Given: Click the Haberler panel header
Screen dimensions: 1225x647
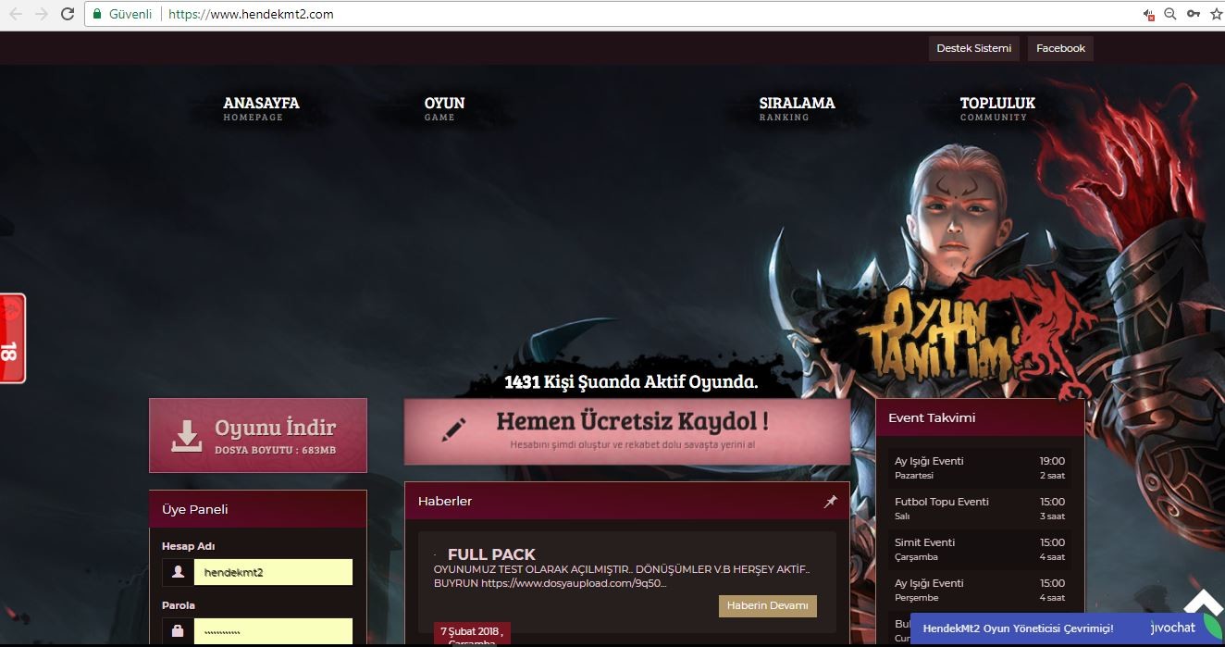Looking at the screenshot, I should [x=627, y=501].
